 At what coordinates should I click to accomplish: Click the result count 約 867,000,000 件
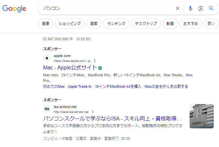pos(58,39)
